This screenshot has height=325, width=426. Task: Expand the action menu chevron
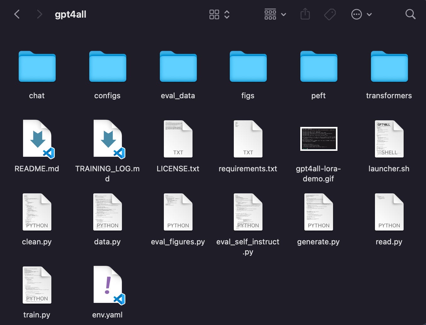click(x=369, y=14)
